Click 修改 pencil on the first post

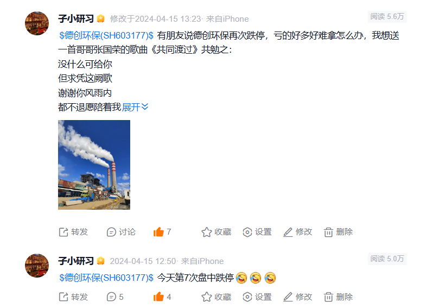[x=297, y=232]
